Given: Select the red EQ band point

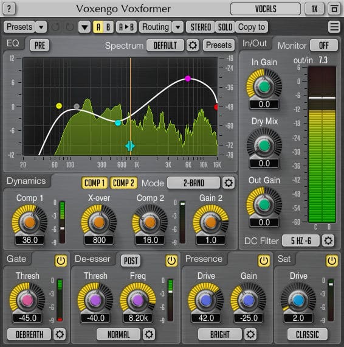Looking at the screenshot, I should [x=216, y=107].
